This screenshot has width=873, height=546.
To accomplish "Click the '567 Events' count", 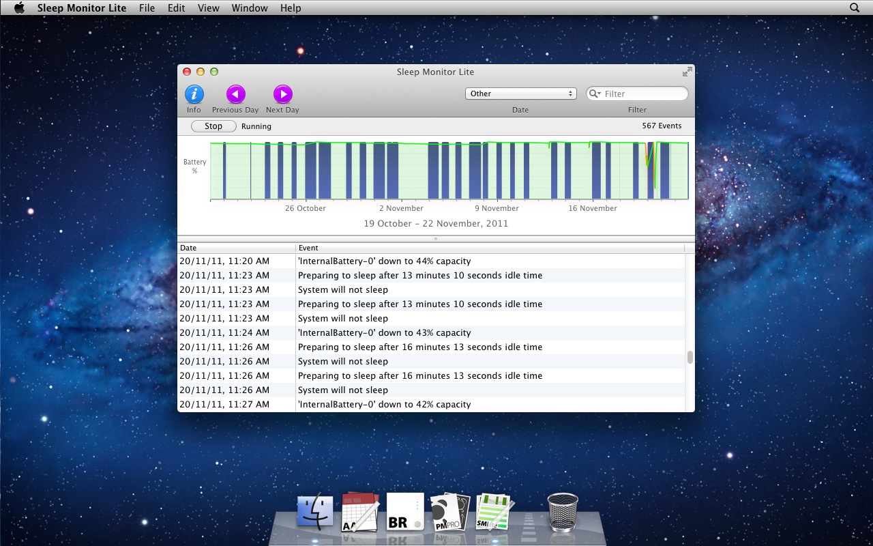I will (662, 126).
